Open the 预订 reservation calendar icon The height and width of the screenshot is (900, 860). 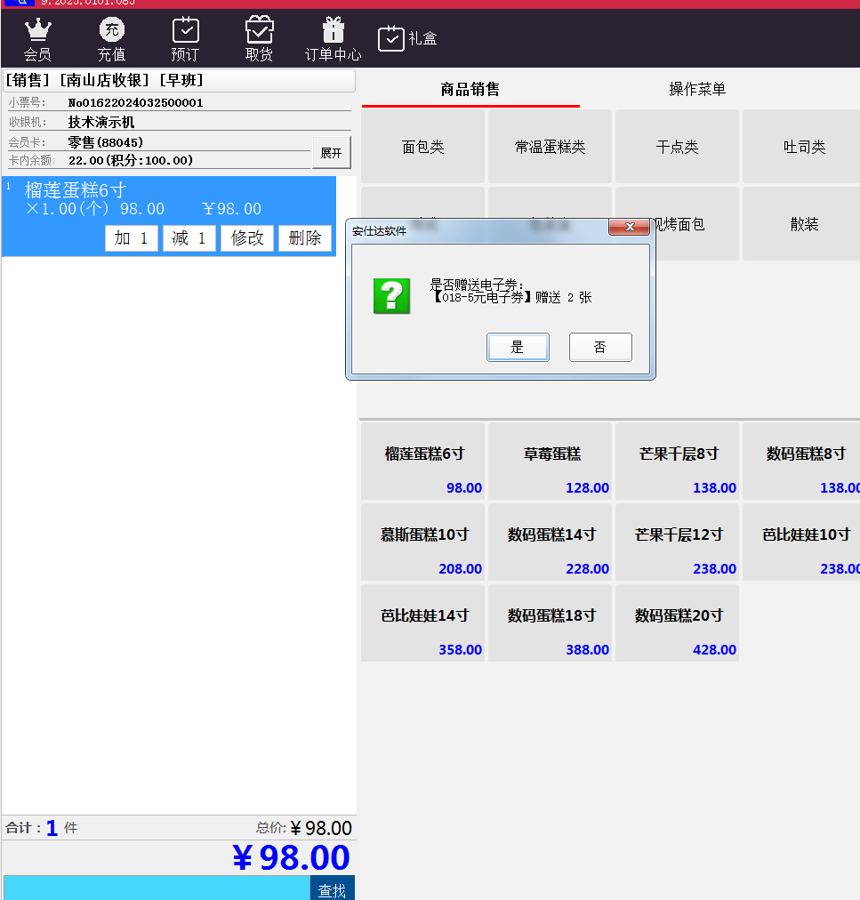tap(186, 39)
